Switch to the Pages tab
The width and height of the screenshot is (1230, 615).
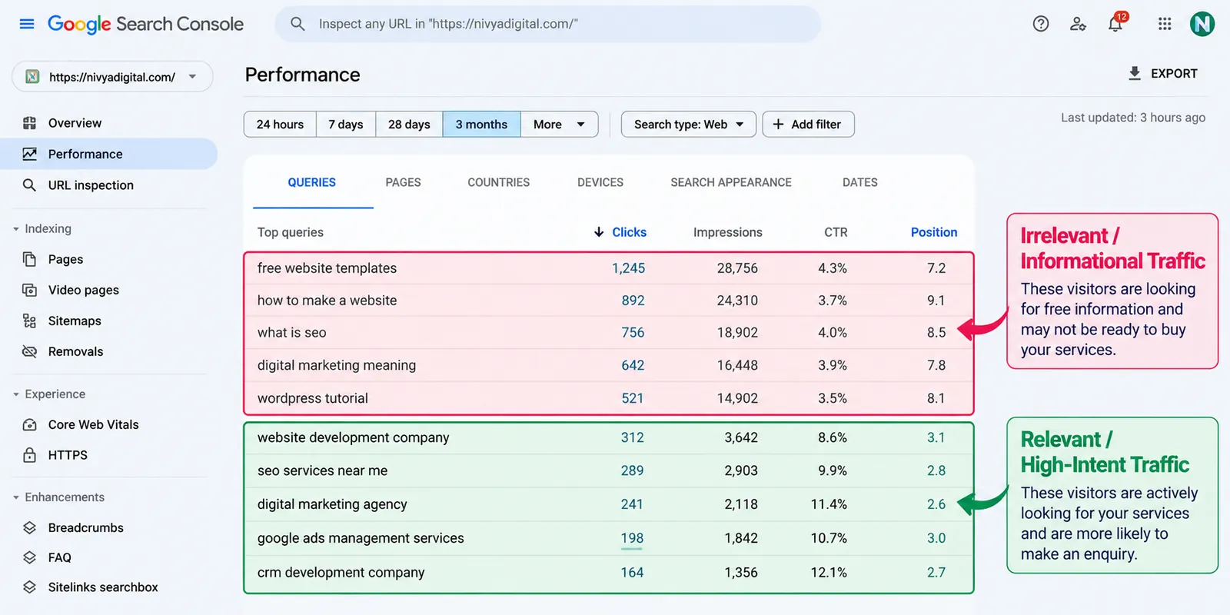403,183
